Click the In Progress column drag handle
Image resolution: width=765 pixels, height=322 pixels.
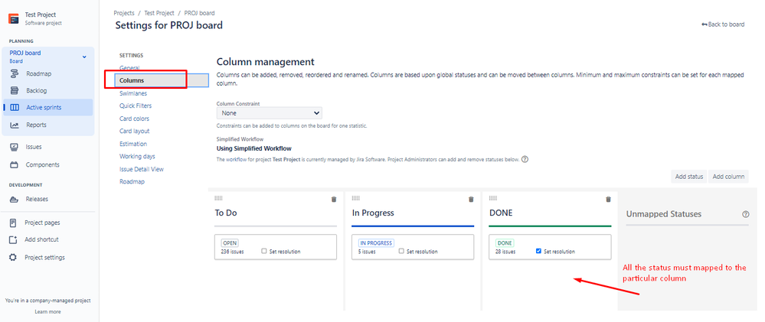(355, 198)
